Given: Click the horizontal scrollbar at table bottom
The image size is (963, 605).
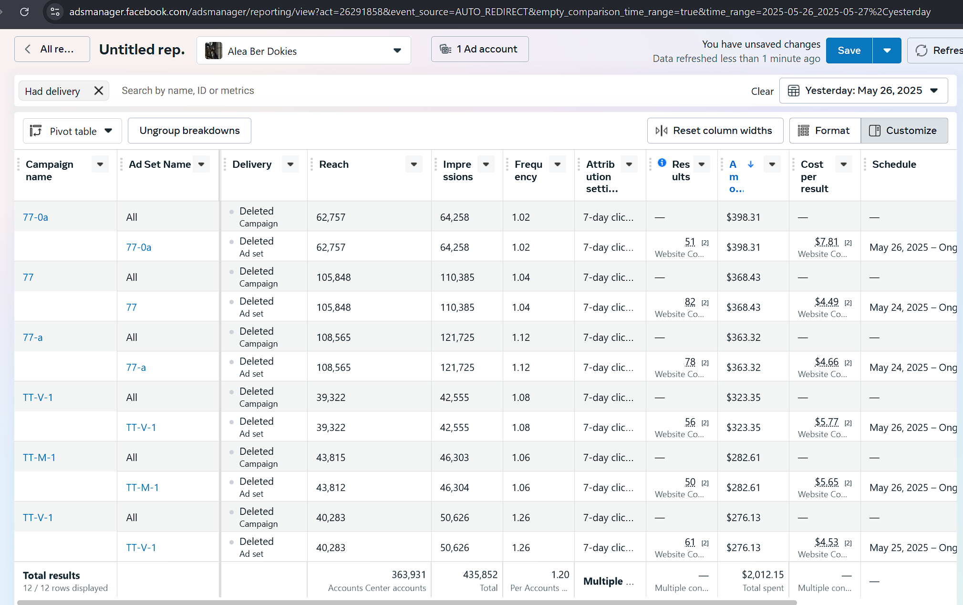Looking at the screenshot, I should pos(405,602).
